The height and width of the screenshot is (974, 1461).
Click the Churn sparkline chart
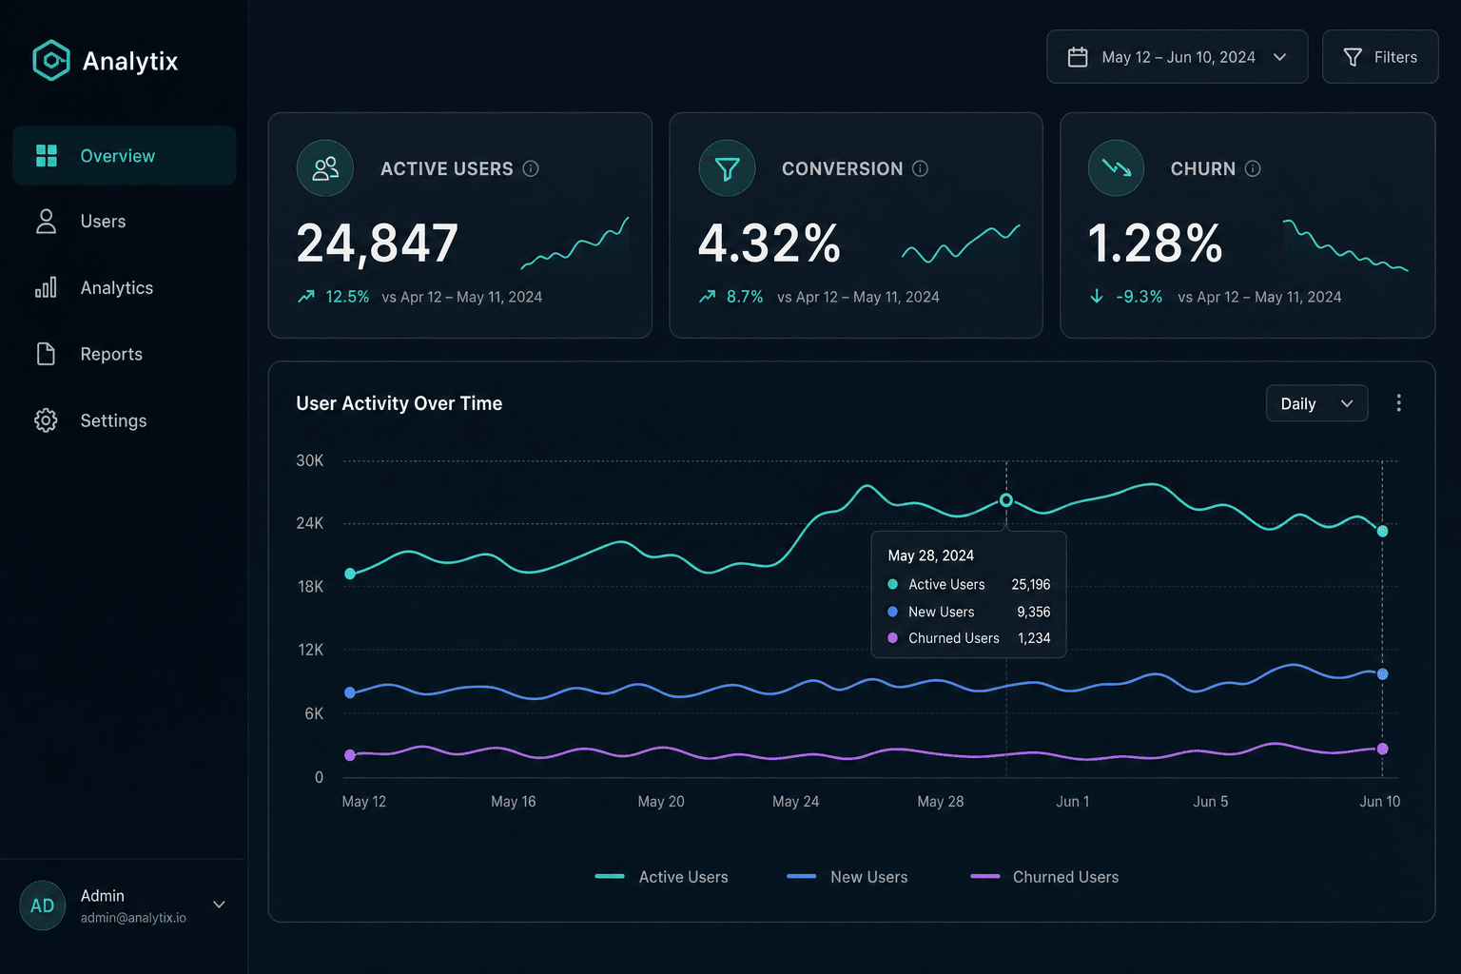tap(1346, 245)
